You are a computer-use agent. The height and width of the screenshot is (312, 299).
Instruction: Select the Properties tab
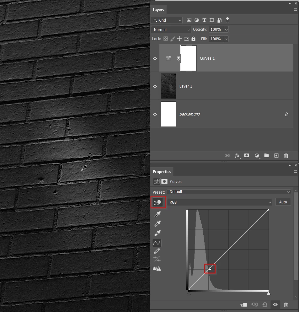click(162, 172)
